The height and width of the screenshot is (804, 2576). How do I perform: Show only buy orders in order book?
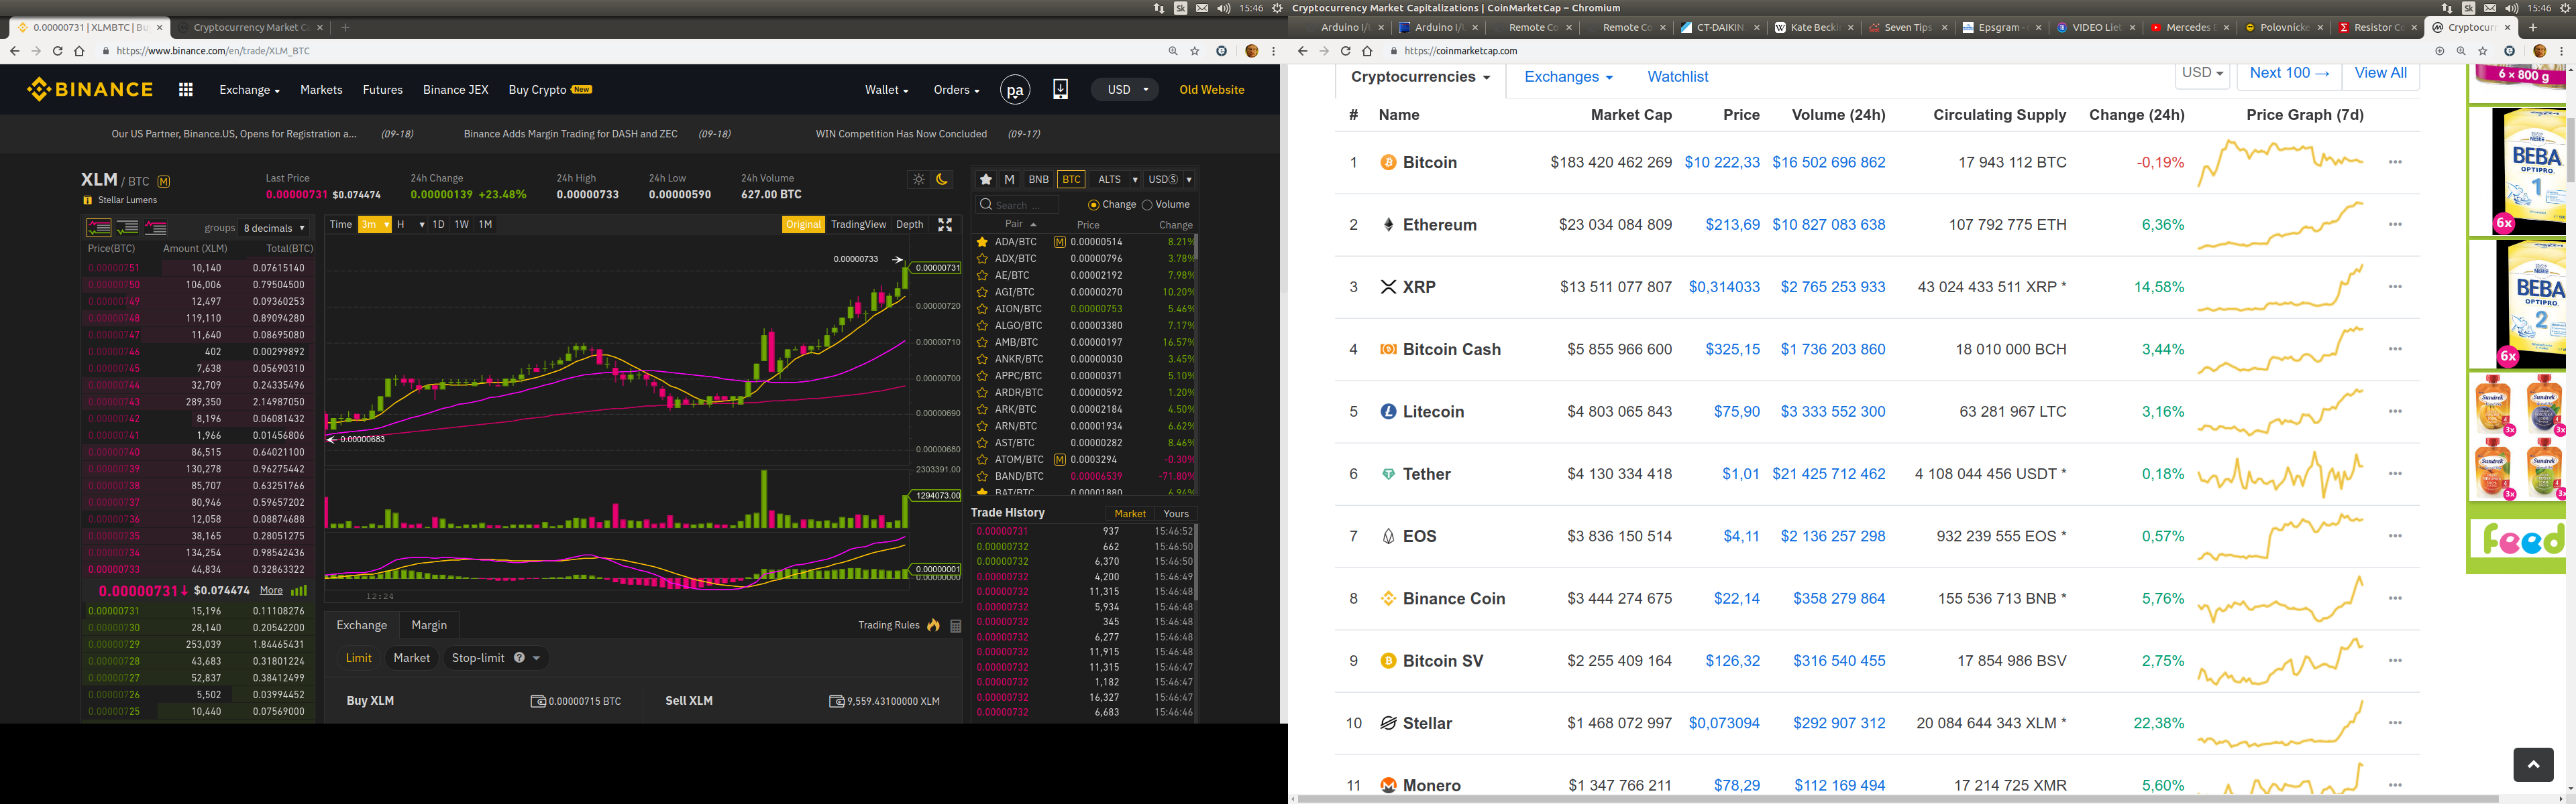pos(127,228)
